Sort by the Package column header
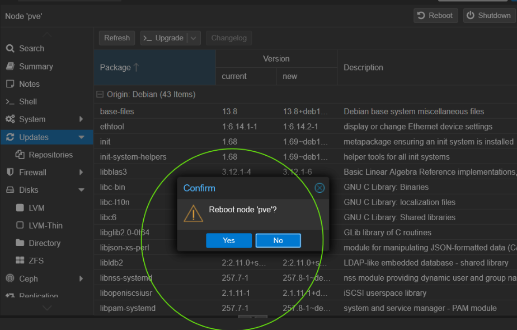Screen dimensions: 517x330 [154, 67]
